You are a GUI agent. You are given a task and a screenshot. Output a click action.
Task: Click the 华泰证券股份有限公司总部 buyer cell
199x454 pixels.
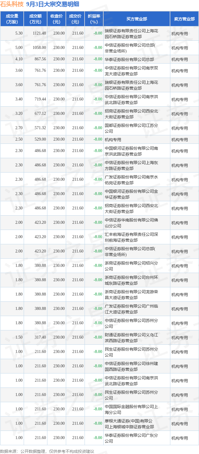tap(129, 59)
